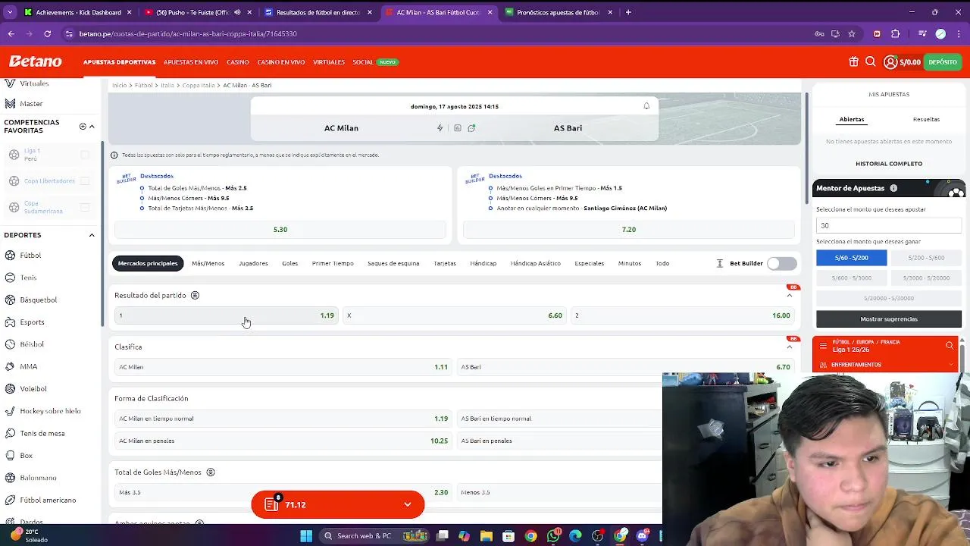Select the S/20000 - S/30000 win amount

click(888, 298)
